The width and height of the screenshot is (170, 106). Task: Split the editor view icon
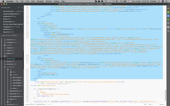tap(22, 7)
